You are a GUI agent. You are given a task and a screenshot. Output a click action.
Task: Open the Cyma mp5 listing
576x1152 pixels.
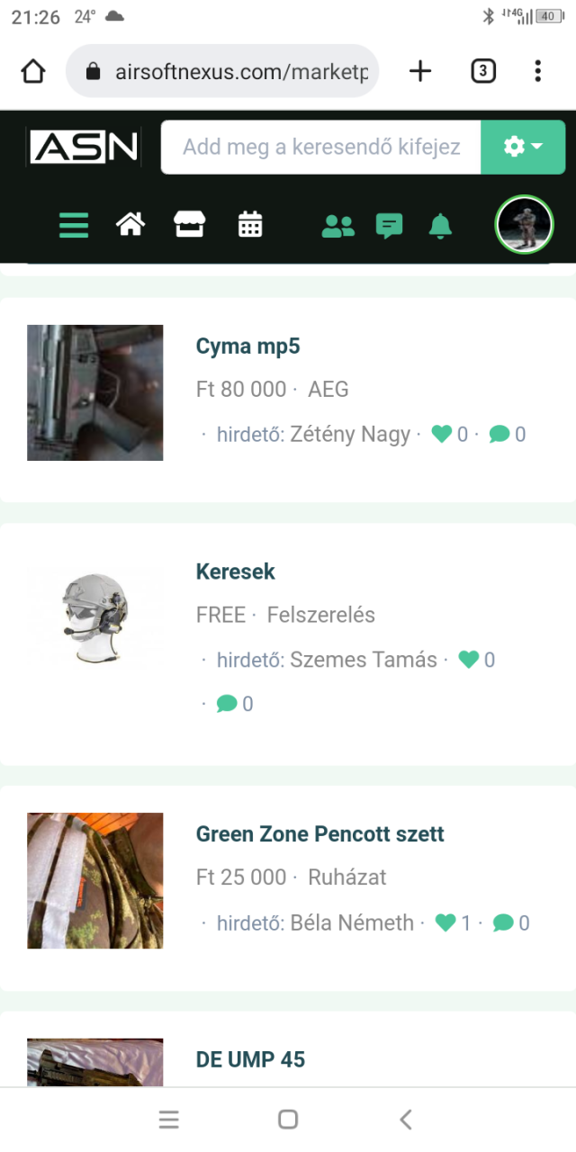248,346
